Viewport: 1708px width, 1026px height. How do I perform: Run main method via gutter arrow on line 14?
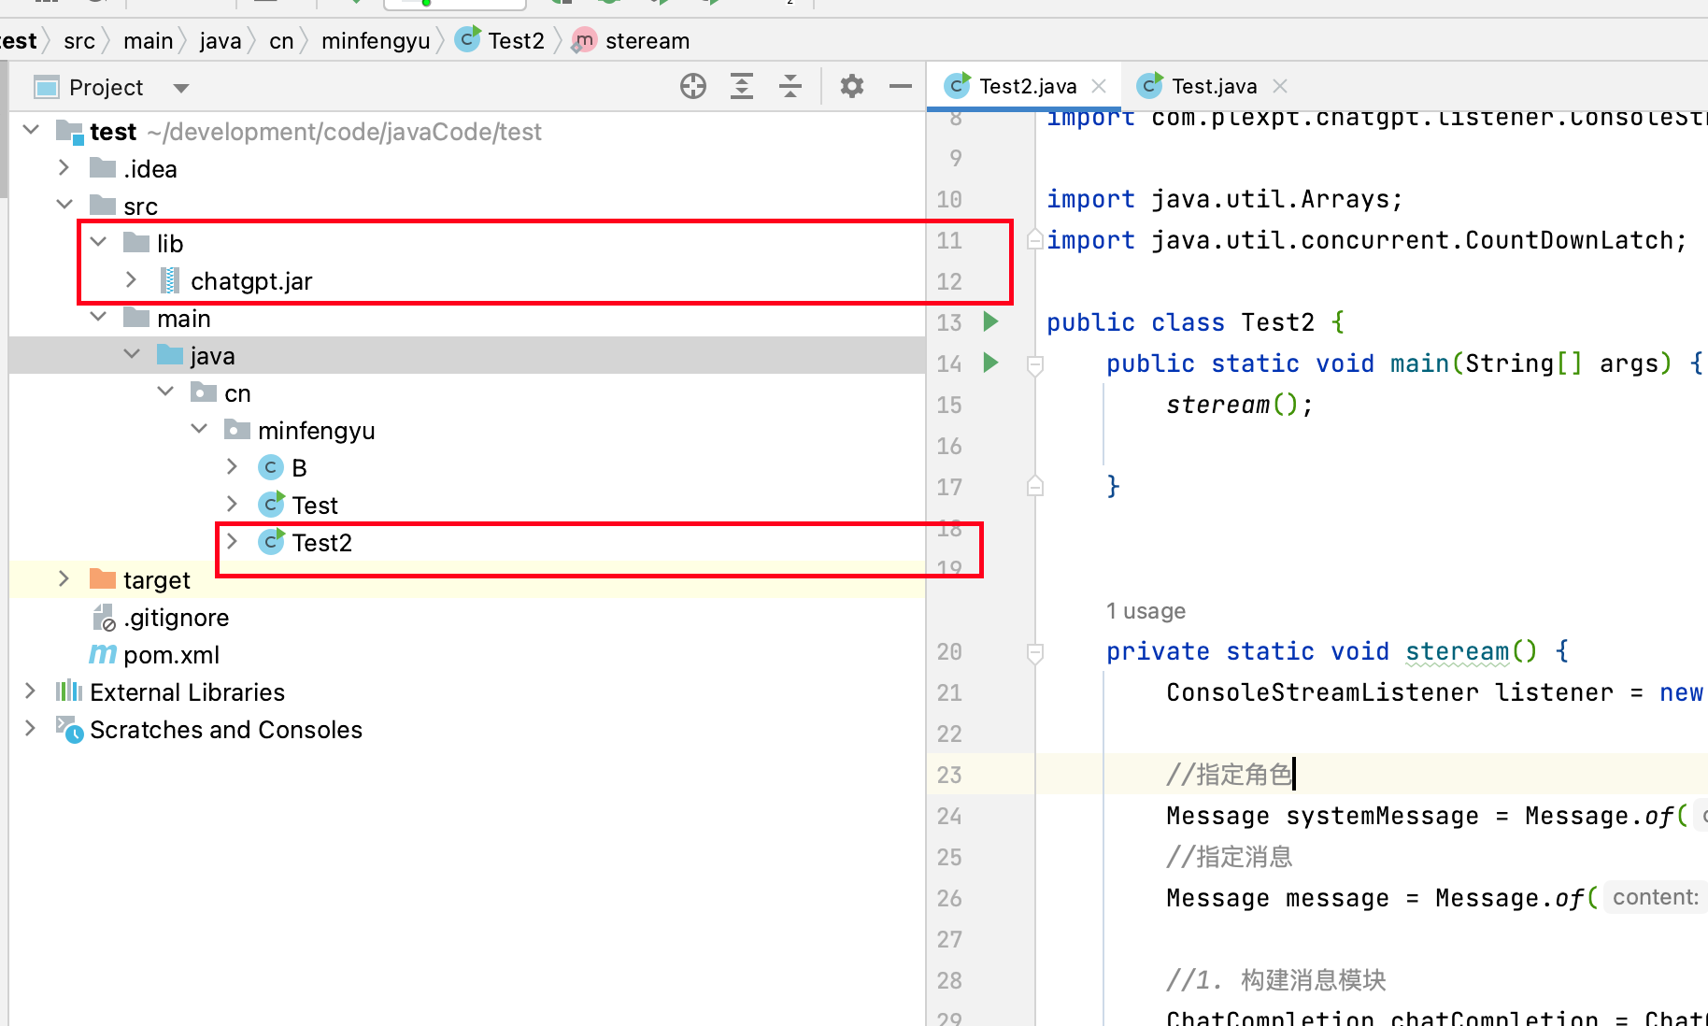[991, 363]
